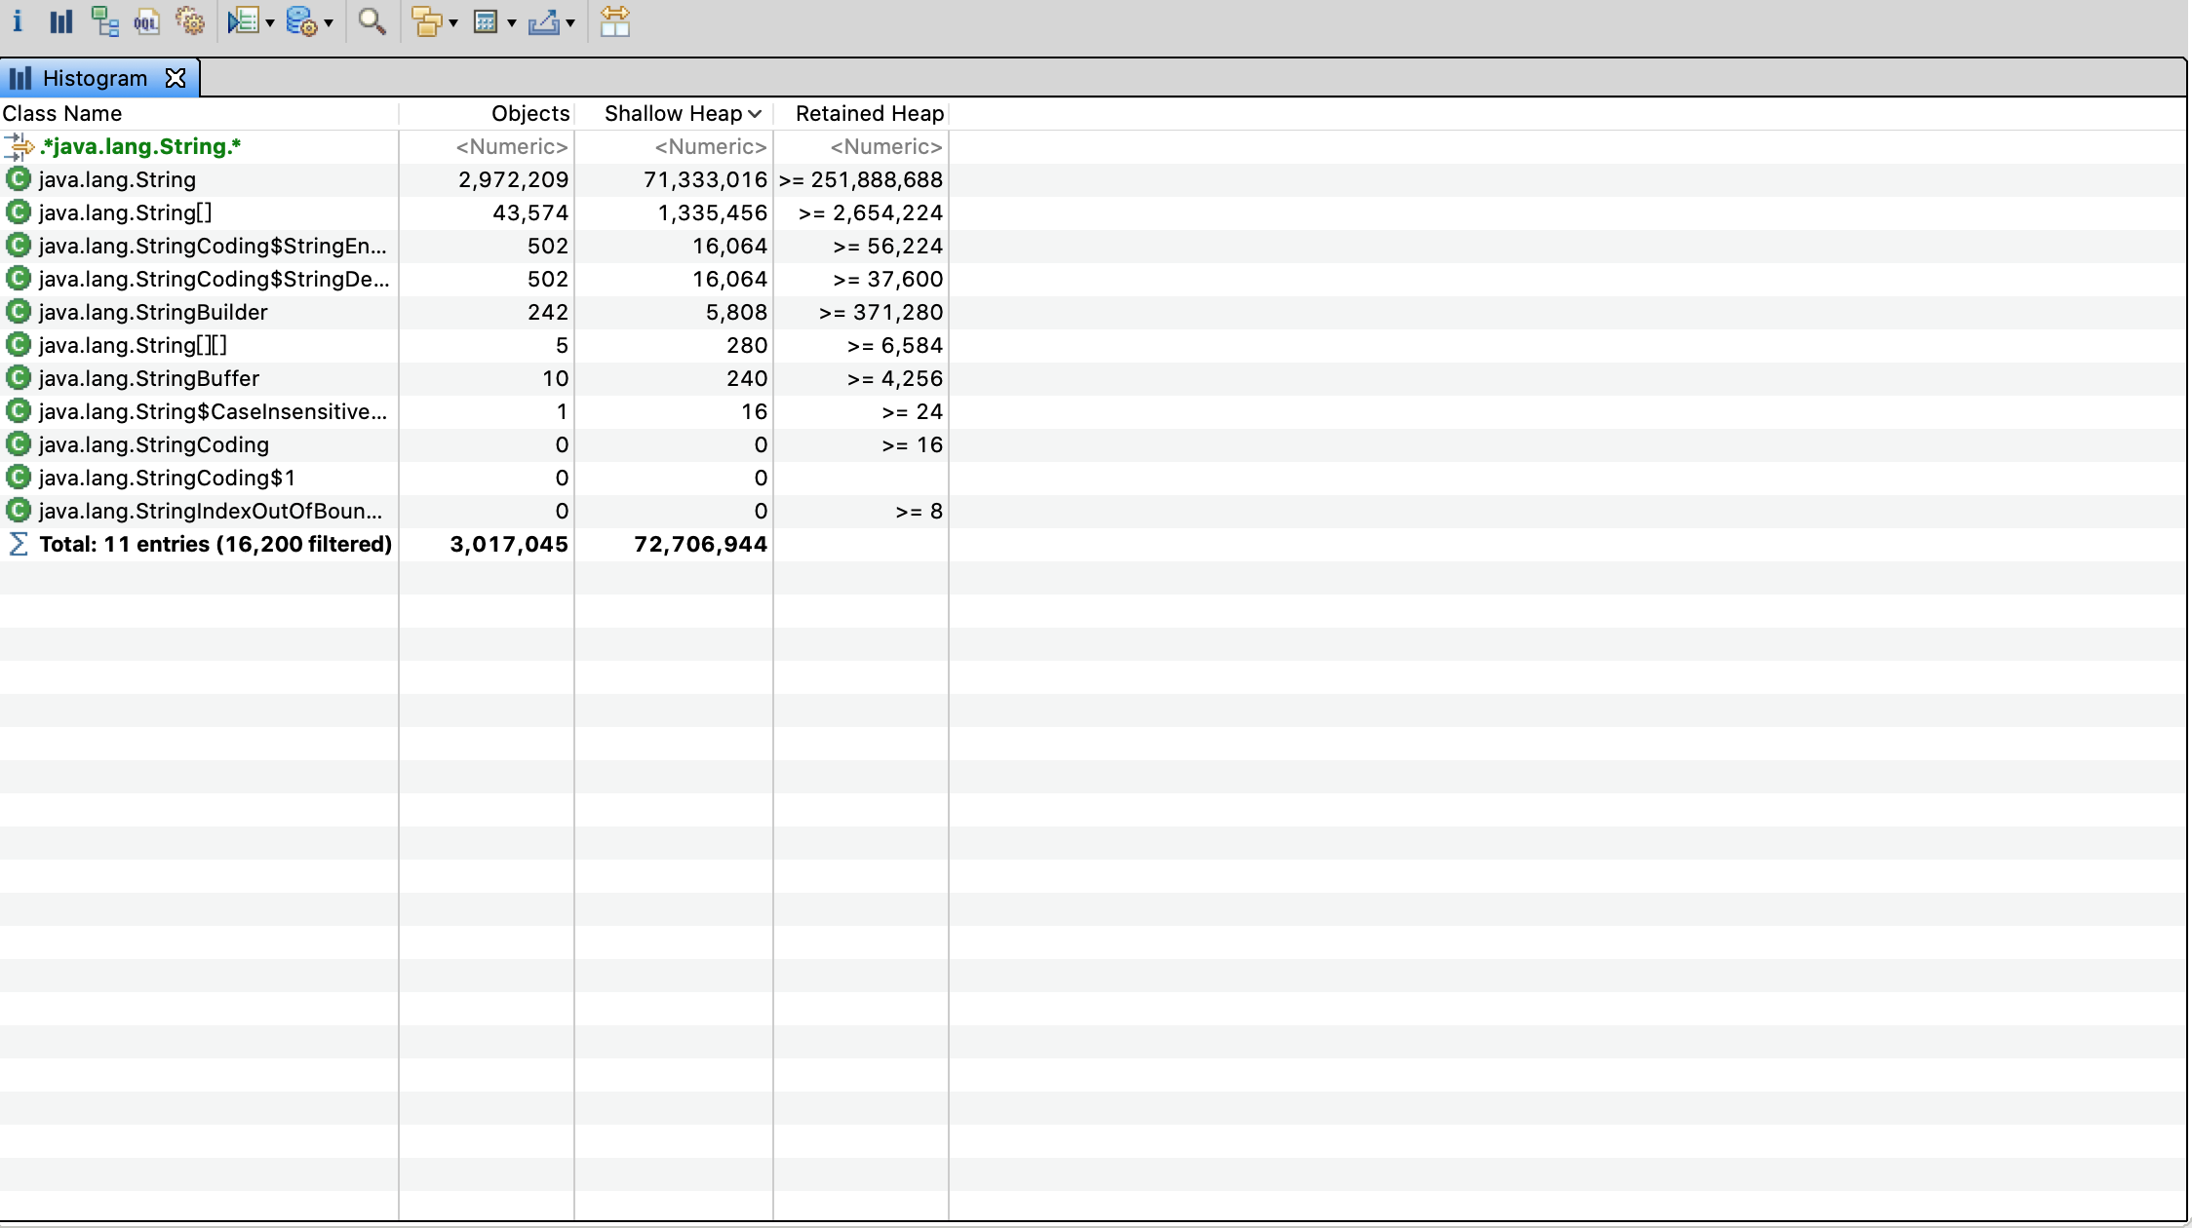Open the export dropdown arrow
This screenshot has width=2192, height=1228.
click(x=570, y=22)
